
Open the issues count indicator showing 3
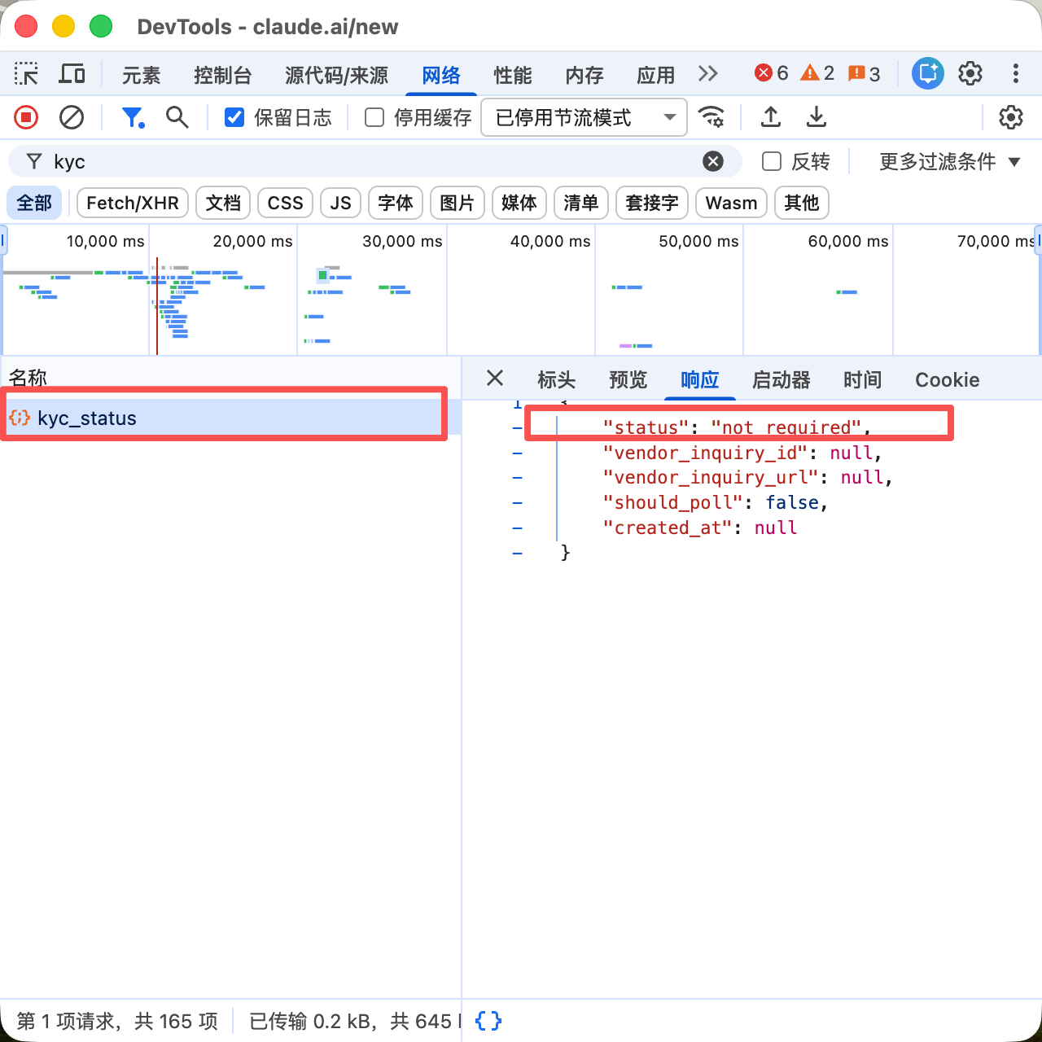click(x=864, y=74)
